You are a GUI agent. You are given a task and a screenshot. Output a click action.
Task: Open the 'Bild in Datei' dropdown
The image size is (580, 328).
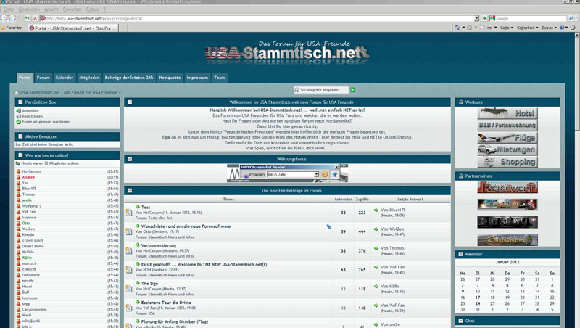(316, 175)
